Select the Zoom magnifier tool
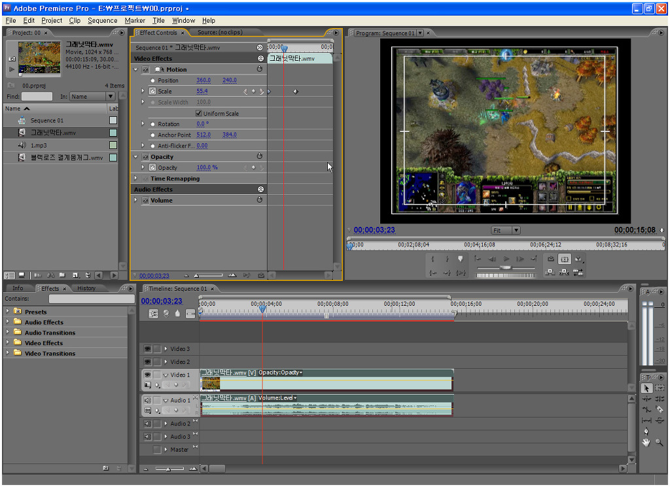Viewport: 670px width, 487px height. tap(660, 443)
